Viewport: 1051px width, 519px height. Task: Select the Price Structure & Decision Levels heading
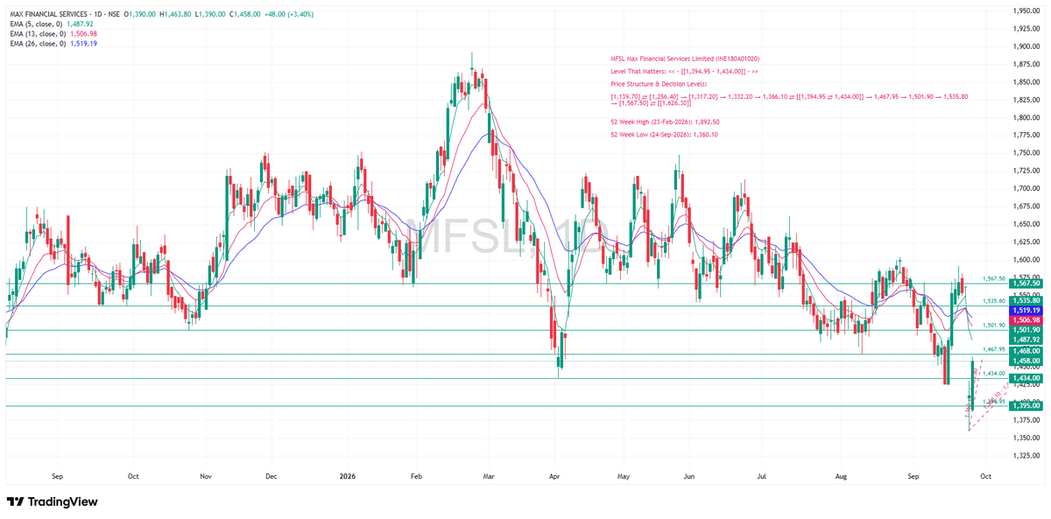(x=659, y=84)
